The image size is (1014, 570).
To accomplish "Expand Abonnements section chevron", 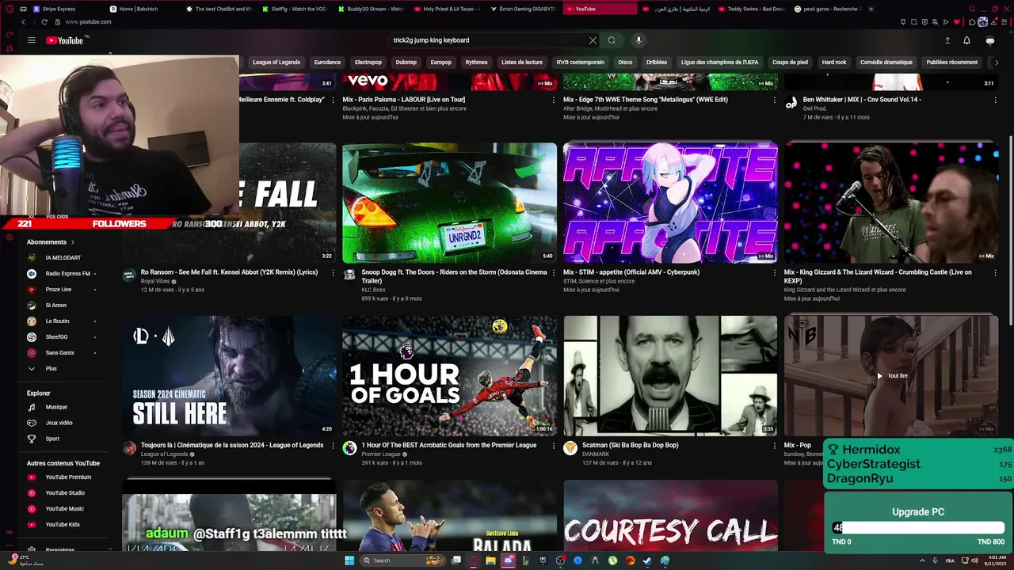I will pyautogui.click(x=73, y=242).
